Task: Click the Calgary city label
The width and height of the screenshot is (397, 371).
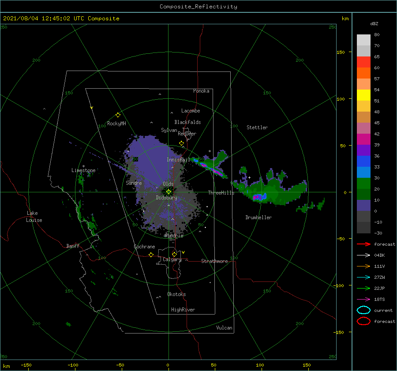Action: click(172, 259)
